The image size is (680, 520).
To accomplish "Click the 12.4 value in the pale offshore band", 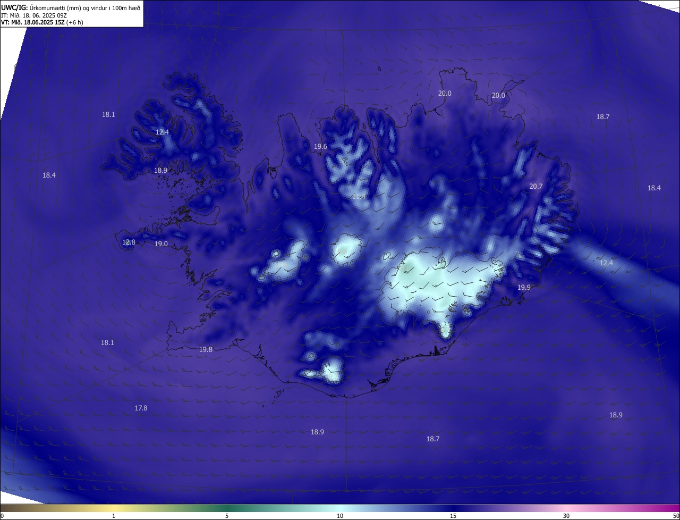I will 606,263.
